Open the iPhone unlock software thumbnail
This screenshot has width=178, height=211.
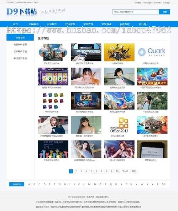click(152, 149)
